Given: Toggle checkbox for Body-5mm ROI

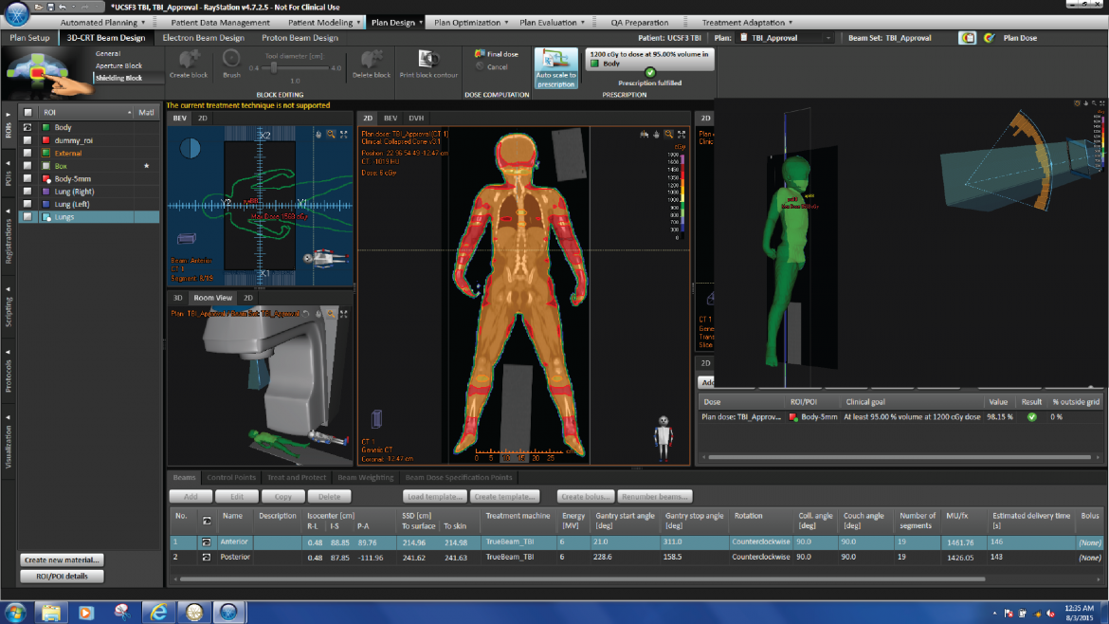Looking at the screenshot, I should click(27, 178).
